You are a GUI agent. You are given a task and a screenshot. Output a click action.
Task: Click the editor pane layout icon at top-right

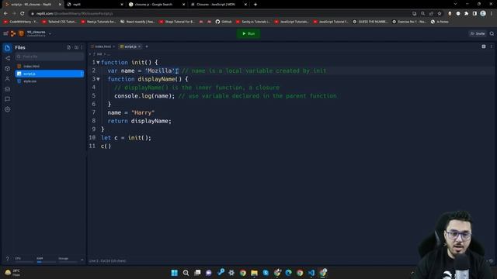coord(484,46)
